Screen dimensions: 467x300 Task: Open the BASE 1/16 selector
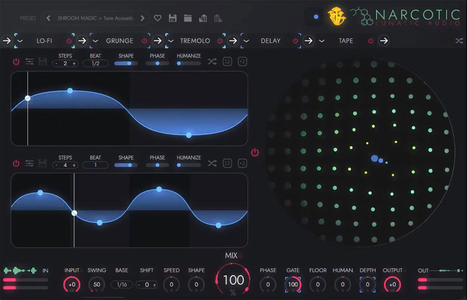[x=122, y=284]
